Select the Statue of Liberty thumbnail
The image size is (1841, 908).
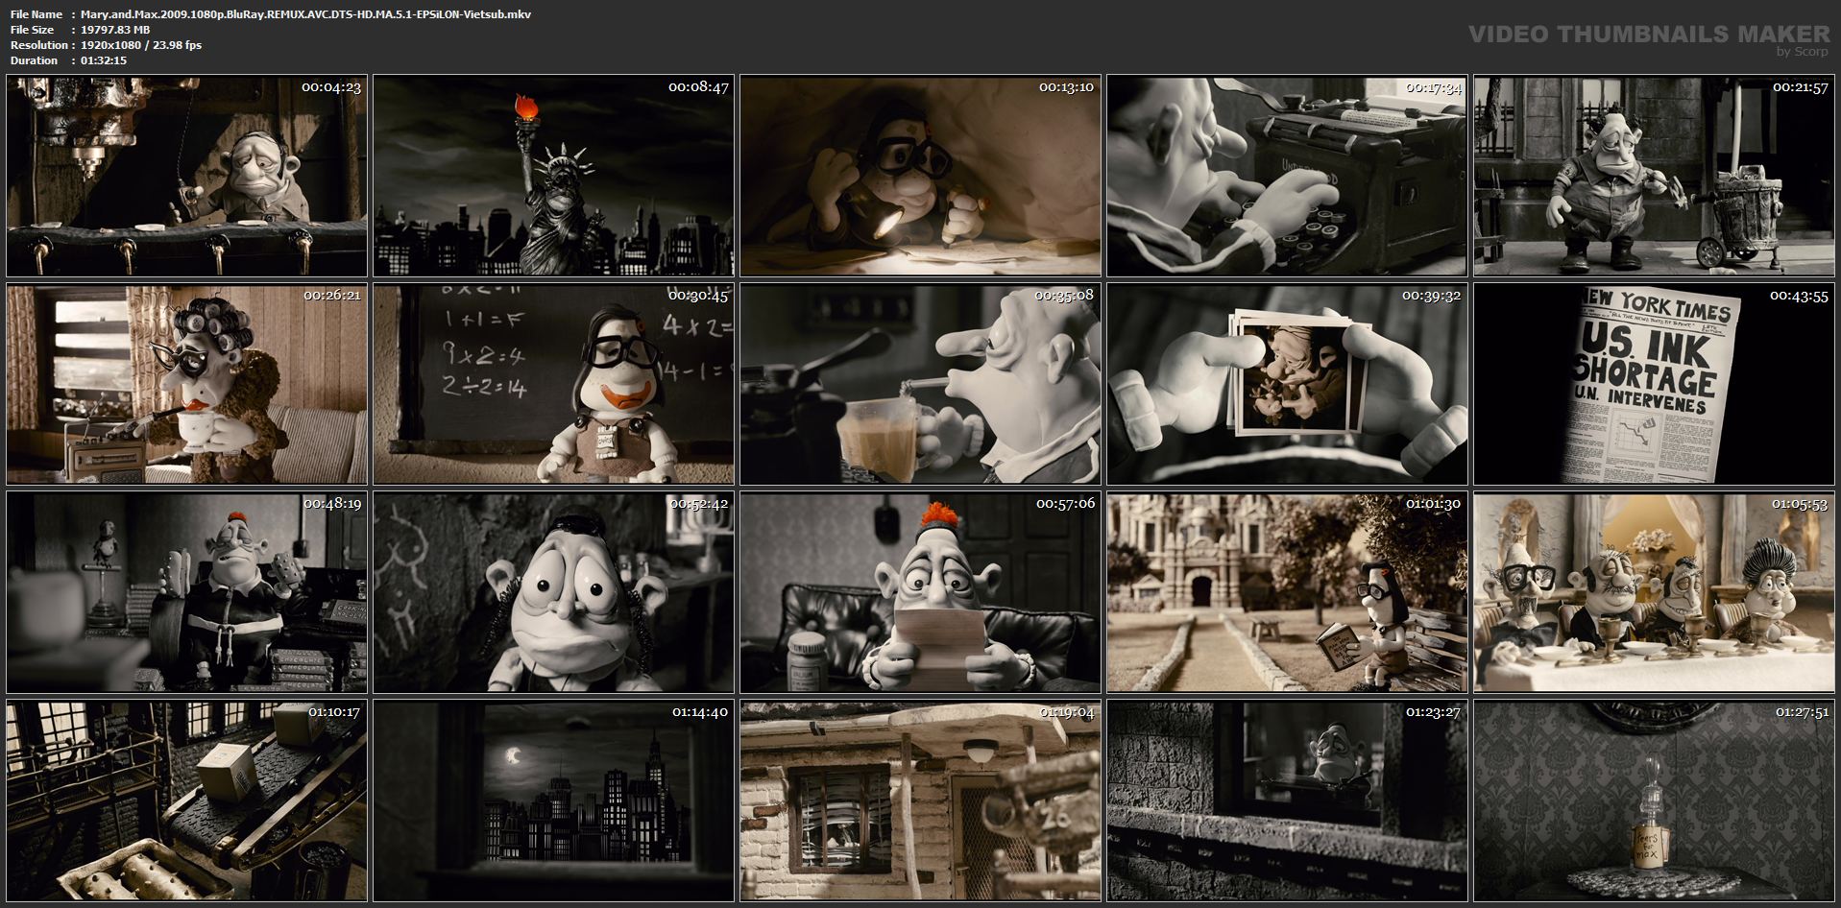click(553, 177)
